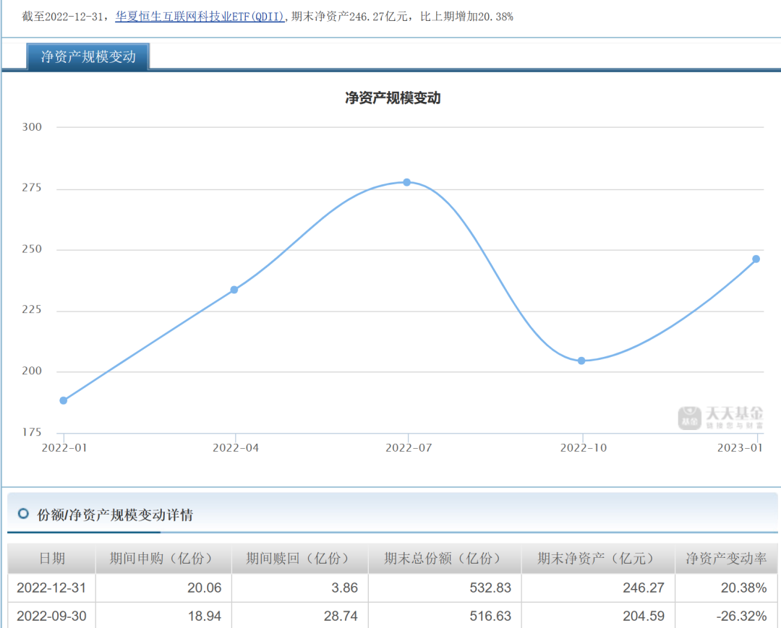
Task: Click the 天天基金 watermark logo
Action: 723,418
